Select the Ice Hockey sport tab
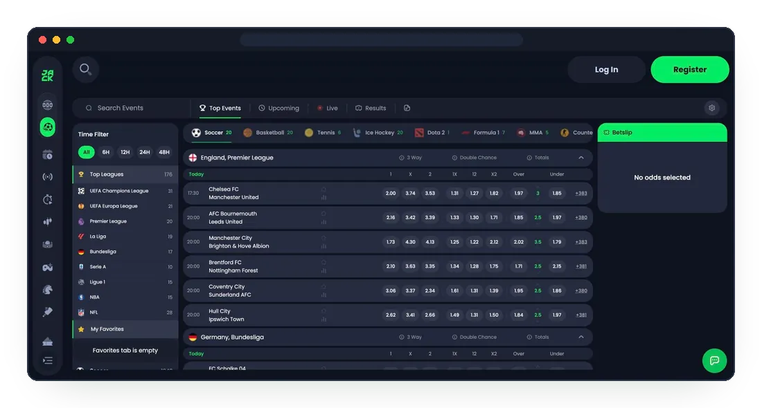The width and height of the screenshot is (762, 408). (378, 133)
